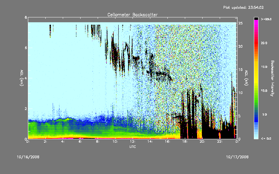Image resolution: width=279 pixels, height=174 pixels.
Task: Click the '4:' hour tick label
Action: click(63, 142)
